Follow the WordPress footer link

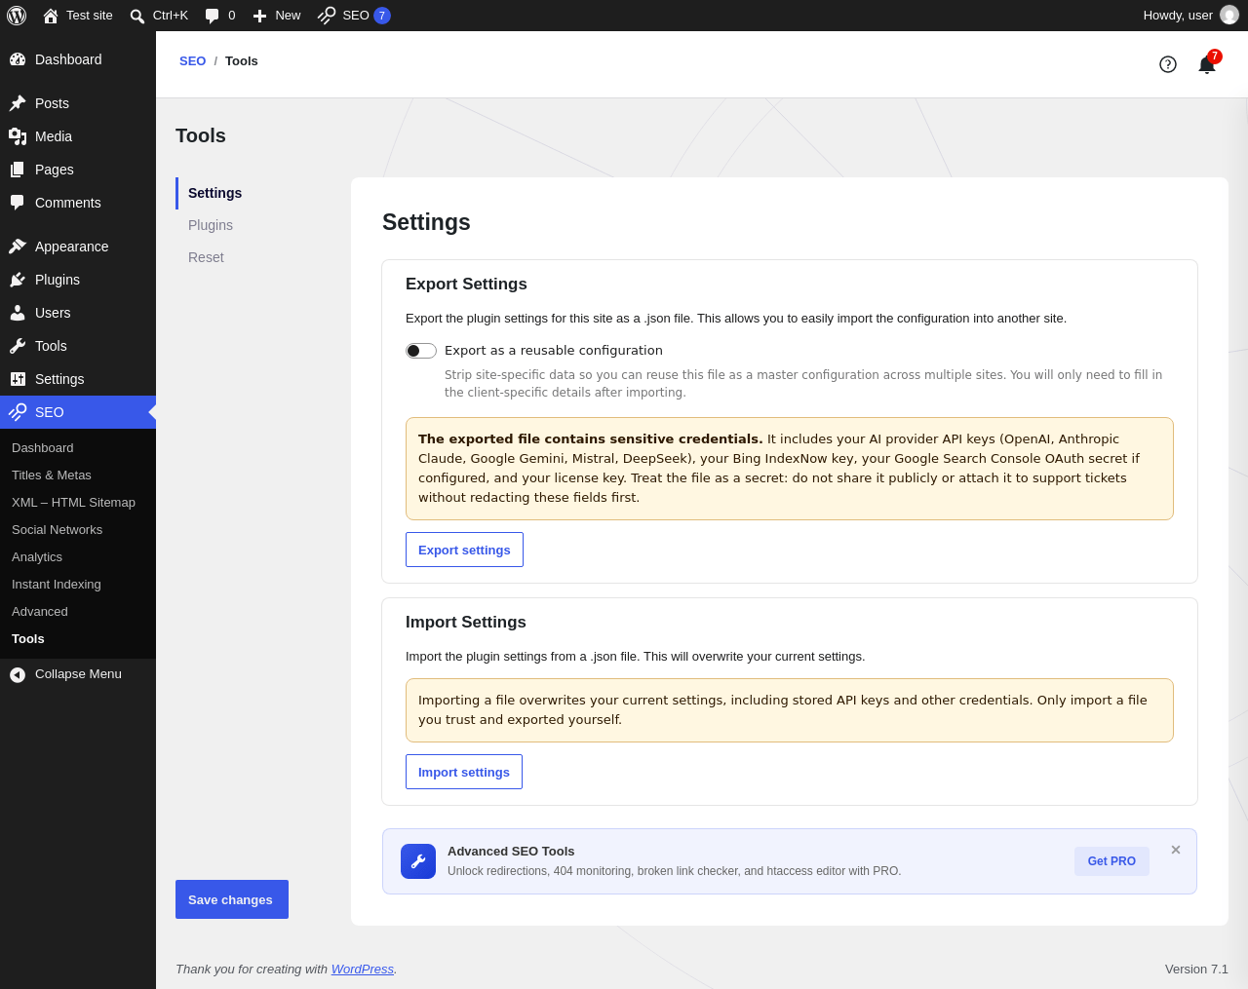[363, 970]
